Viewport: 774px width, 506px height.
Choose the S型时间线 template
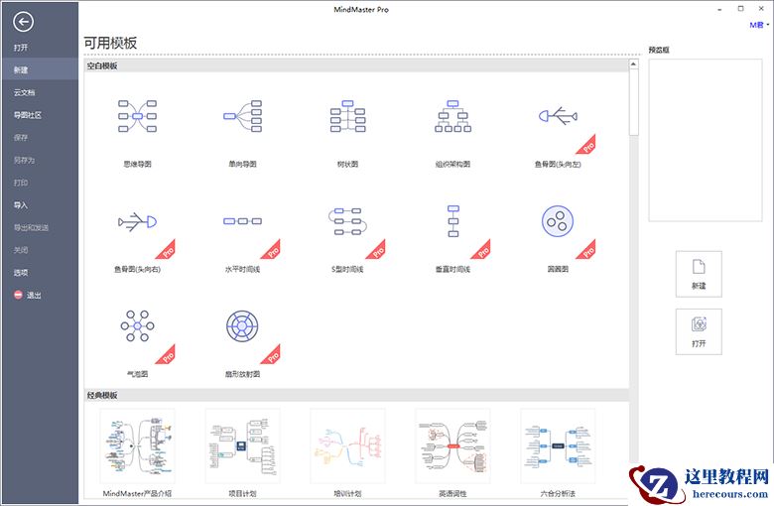(347, 221)
